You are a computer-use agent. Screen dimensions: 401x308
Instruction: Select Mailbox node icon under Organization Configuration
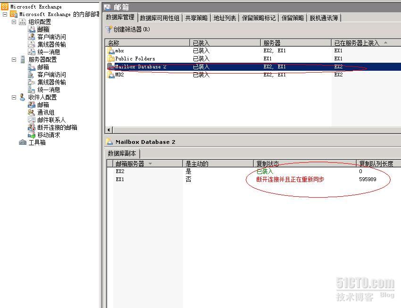(32, 29)
